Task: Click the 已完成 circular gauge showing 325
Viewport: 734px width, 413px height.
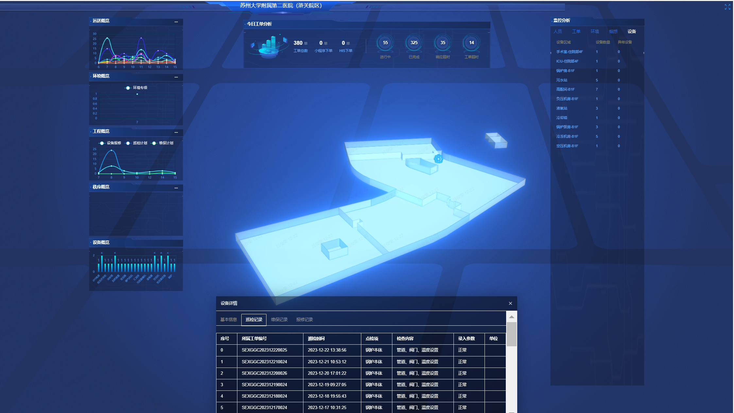Action: click(x=414, y=43)
